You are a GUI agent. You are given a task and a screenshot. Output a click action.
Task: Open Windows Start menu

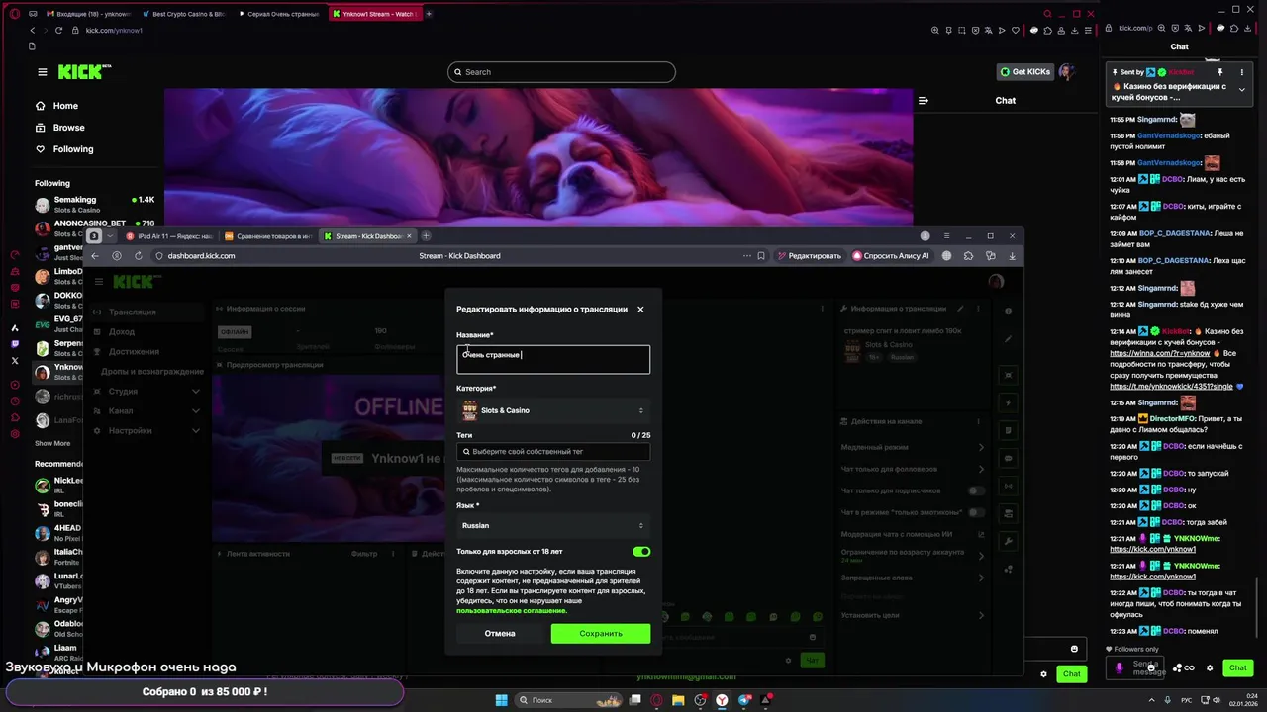click(501, 700)
